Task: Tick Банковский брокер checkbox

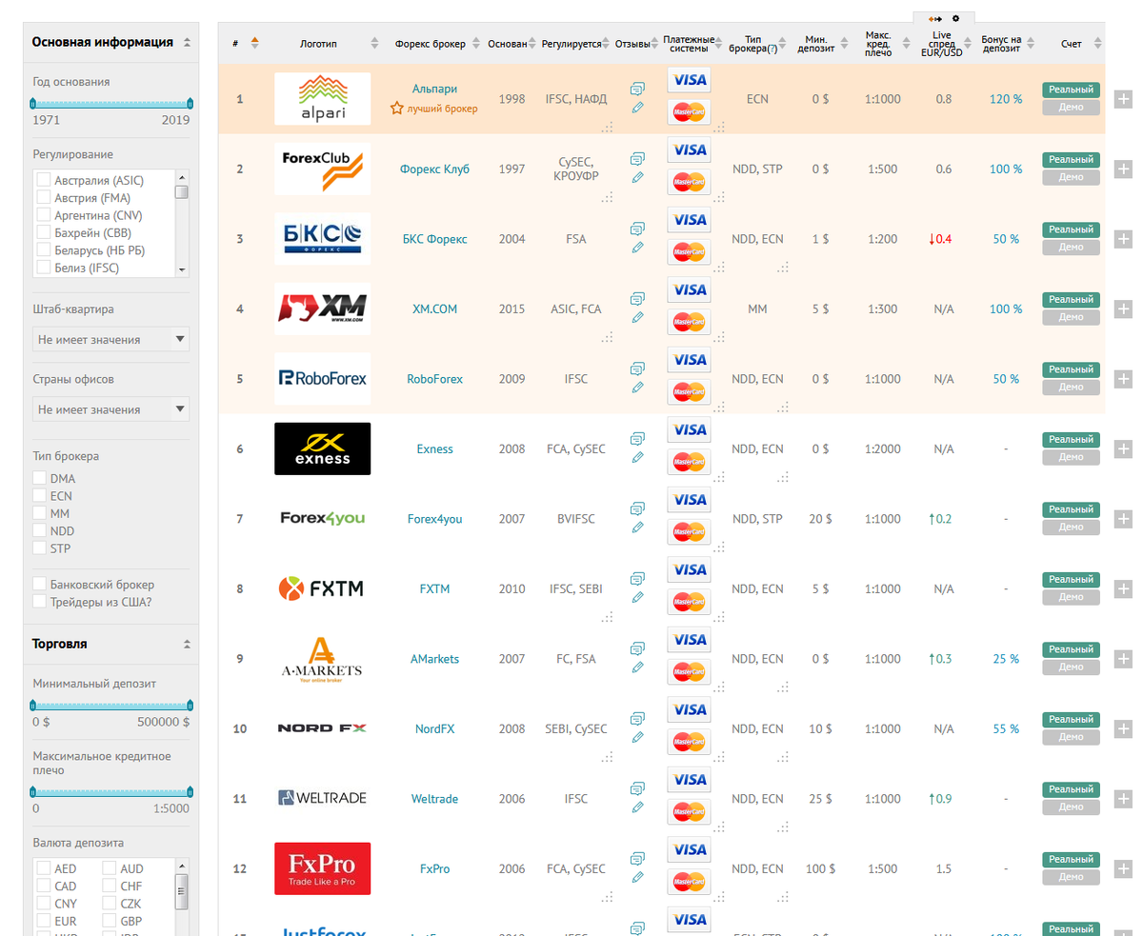Action: [39, 584]
